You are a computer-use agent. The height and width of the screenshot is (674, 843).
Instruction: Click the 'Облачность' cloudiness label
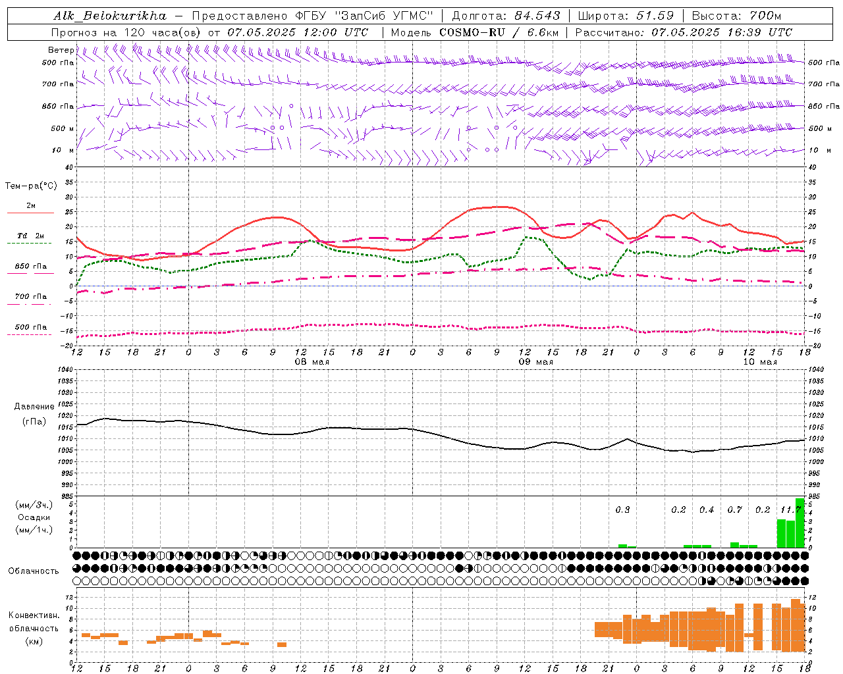coord(34,571)
